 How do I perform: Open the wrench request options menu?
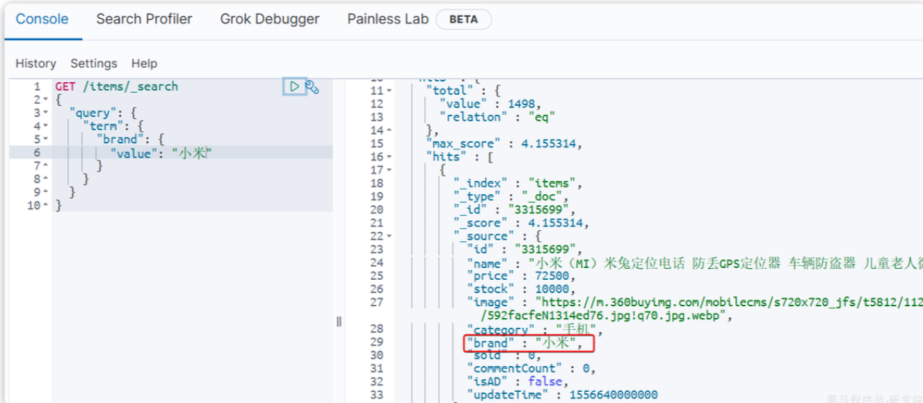(x=312, y=87)
